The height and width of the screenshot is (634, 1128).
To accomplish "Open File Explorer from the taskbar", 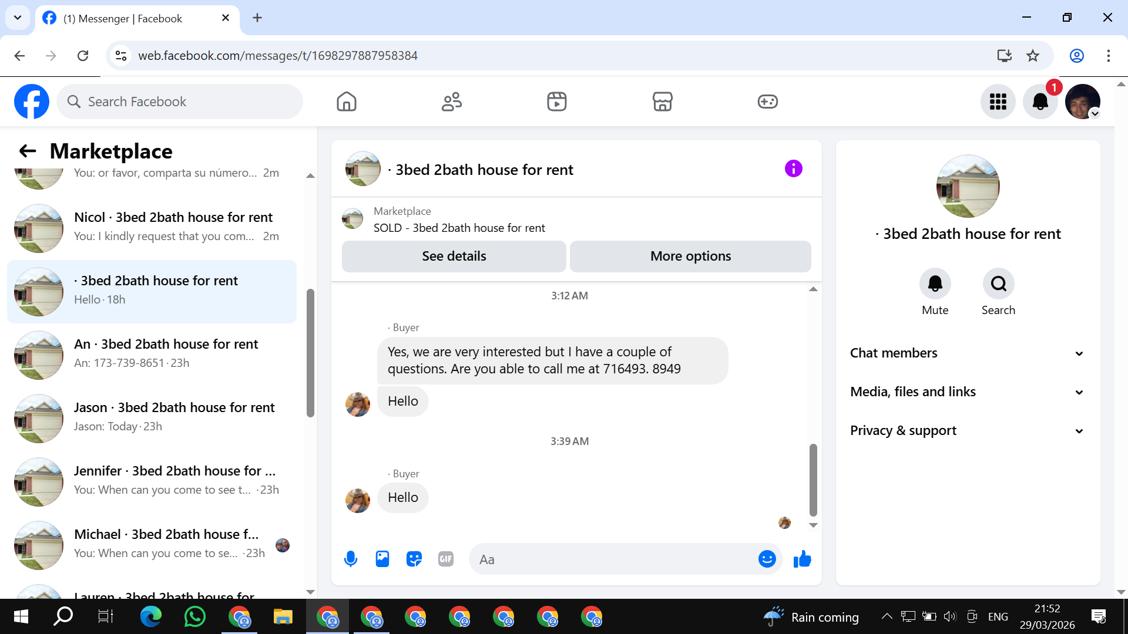I will 283,616.
